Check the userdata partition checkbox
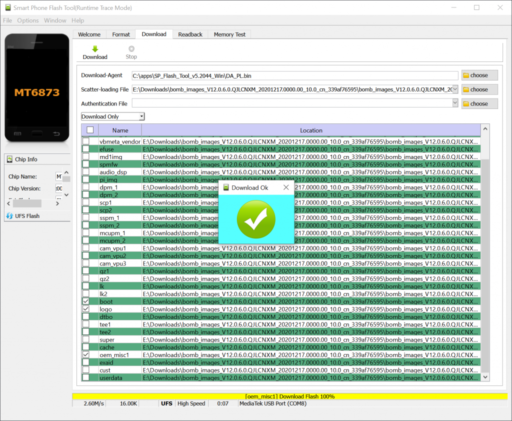512x421 pixels. pyautogui.click(x=86, y=377)
